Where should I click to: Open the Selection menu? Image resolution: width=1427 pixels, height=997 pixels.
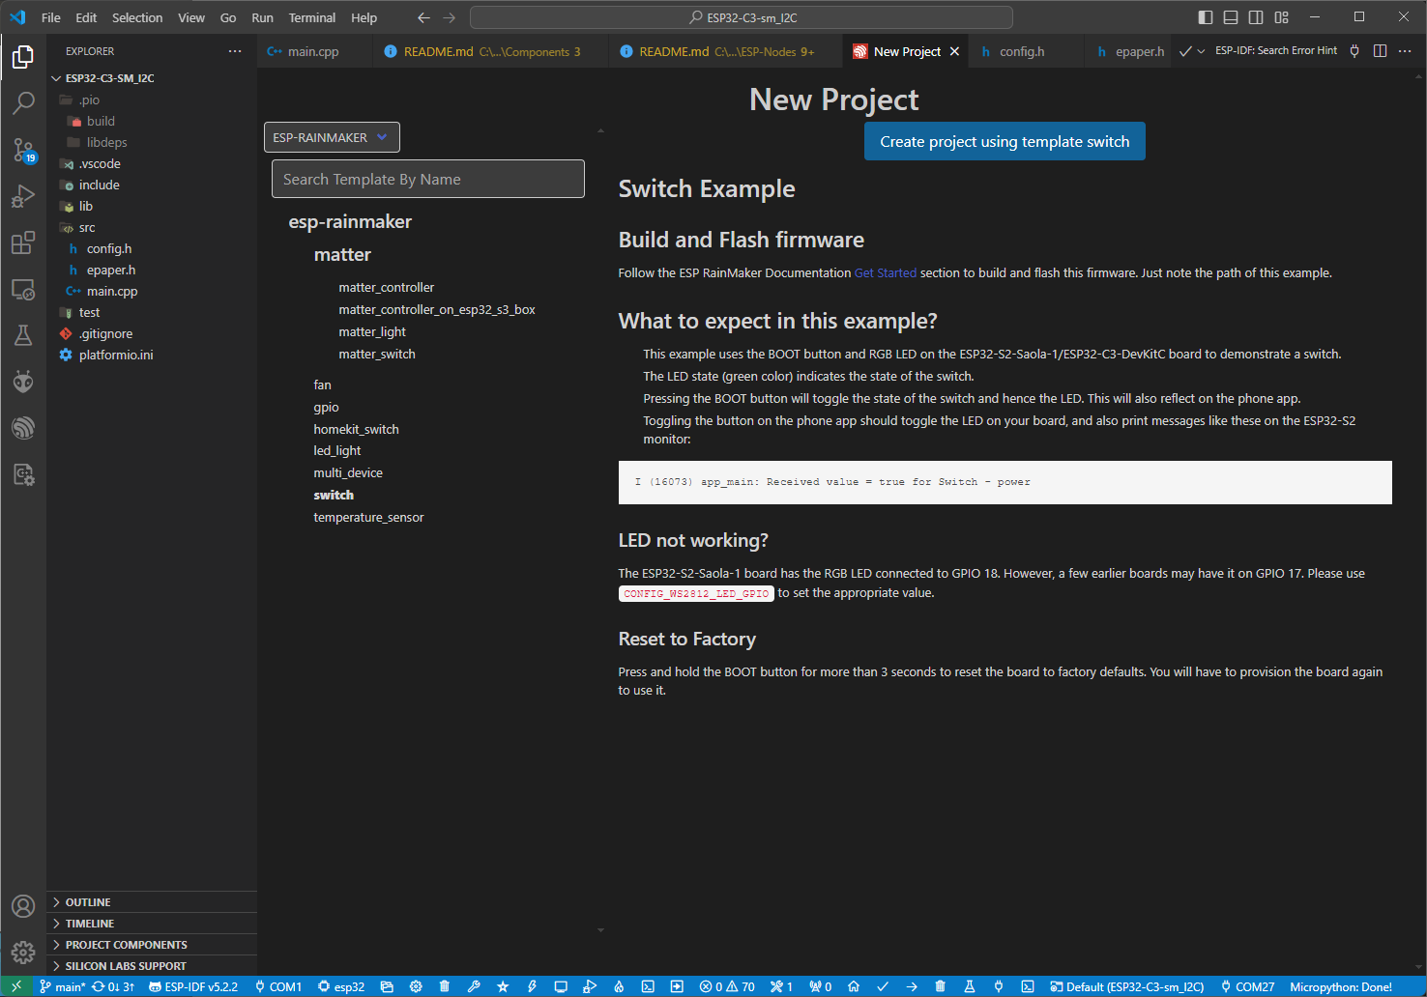click(x=137, y=17)
